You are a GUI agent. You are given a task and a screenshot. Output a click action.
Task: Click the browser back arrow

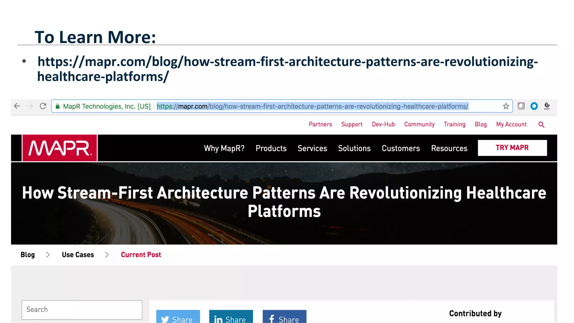pos(17,106)
